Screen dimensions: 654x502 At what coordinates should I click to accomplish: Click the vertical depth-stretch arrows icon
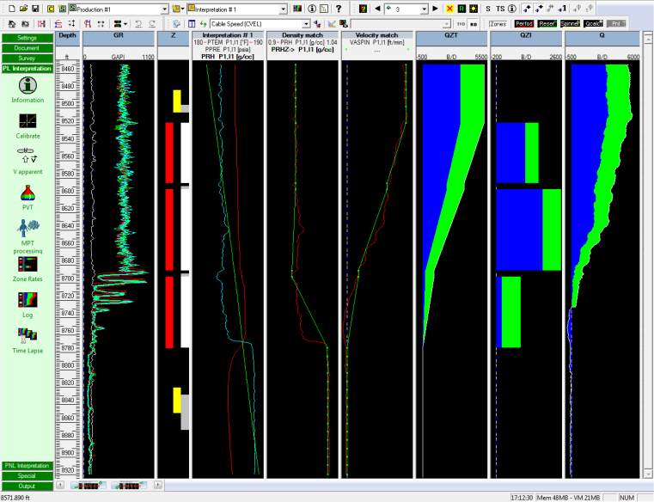71,24
